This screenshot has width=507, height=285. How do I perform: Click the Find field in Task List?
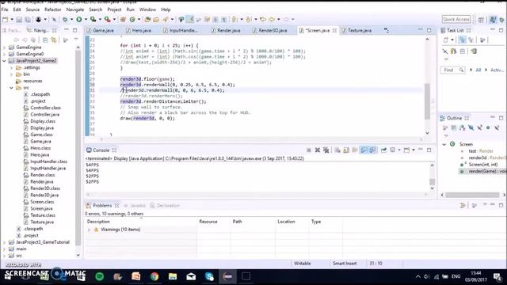tap(452, 70)
